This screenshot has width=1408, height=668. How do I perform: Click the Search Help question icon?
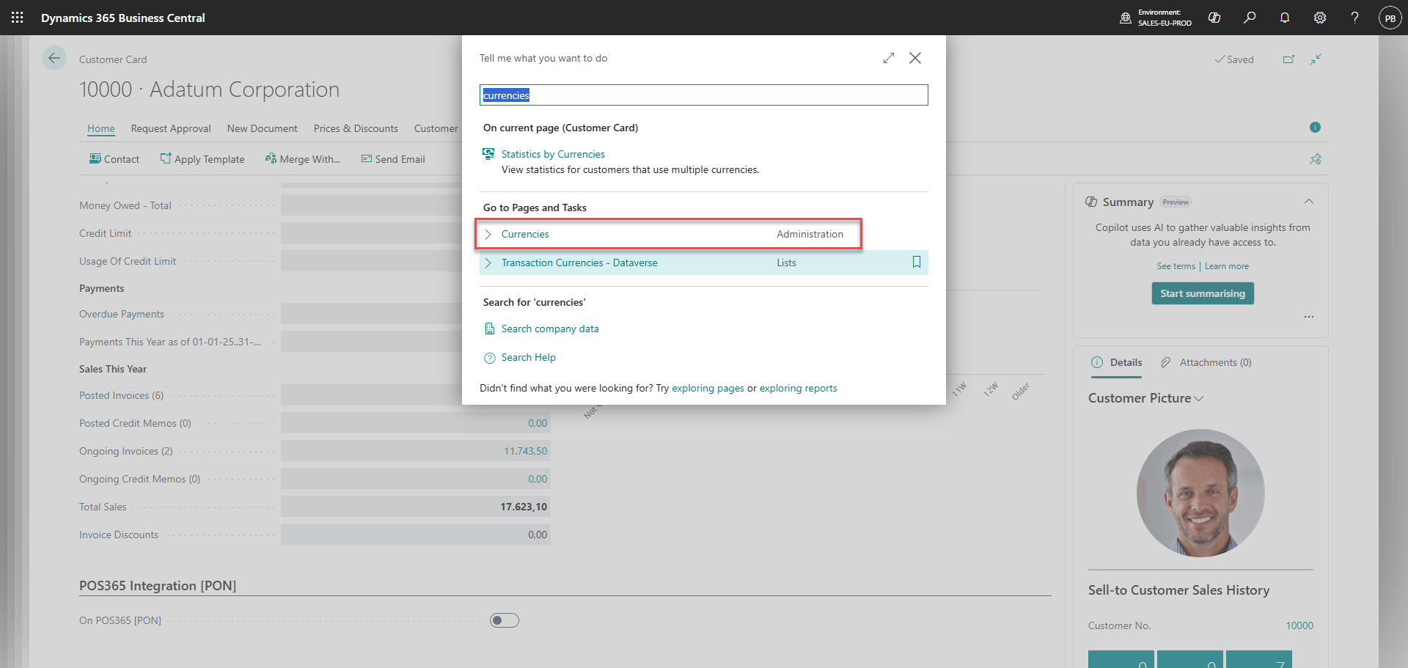[x=489, y=358]
